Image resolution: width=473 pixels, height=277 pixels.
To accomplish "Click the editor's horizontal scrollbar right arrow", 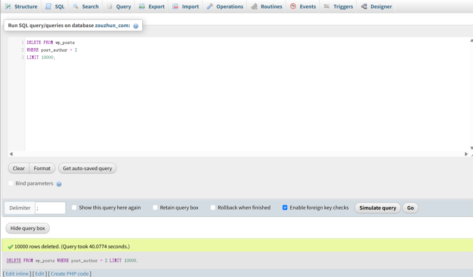I will click(466, 154).
